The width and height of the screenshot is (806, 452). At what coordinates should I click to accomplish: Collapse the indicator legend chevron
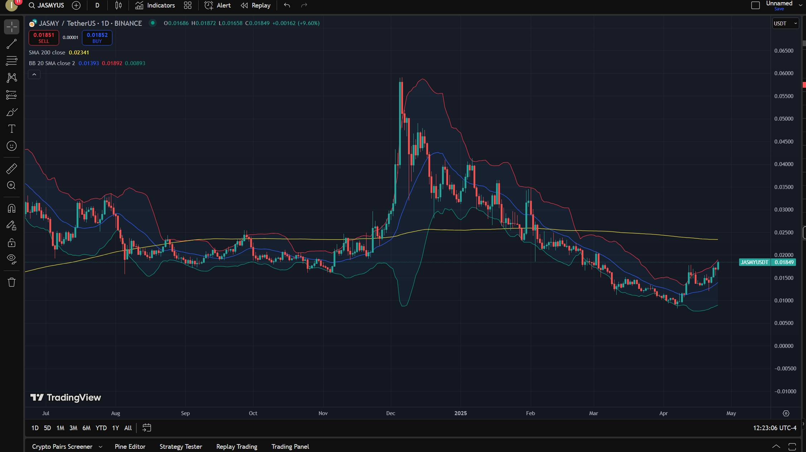coord(34,74)
